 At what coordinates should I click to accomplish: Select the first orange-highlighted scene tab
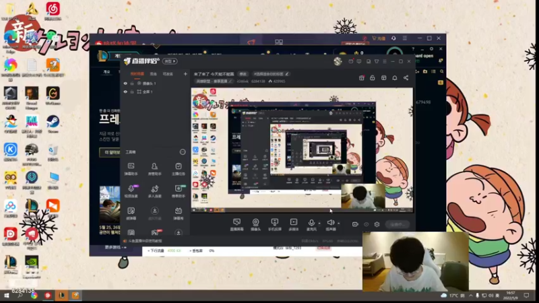137,74
